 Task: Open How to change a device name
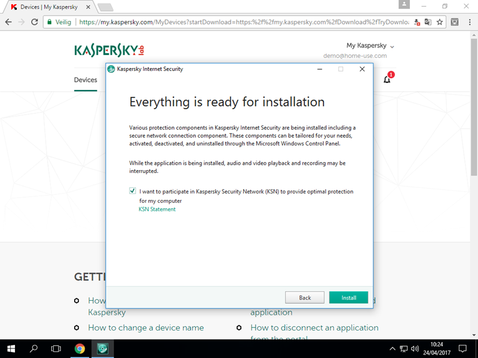[146, 328]
